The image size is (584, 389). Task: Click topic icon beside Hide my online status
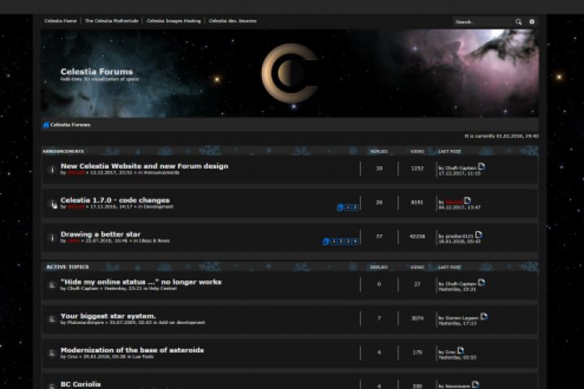click(52, 285)
